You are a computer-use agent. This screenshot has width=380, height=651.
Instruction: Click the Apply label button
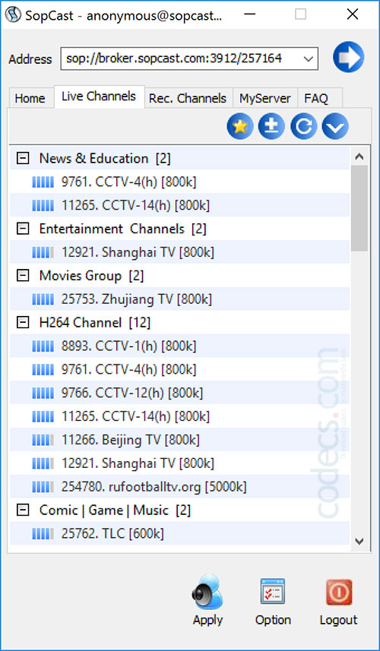click(207, 620)
